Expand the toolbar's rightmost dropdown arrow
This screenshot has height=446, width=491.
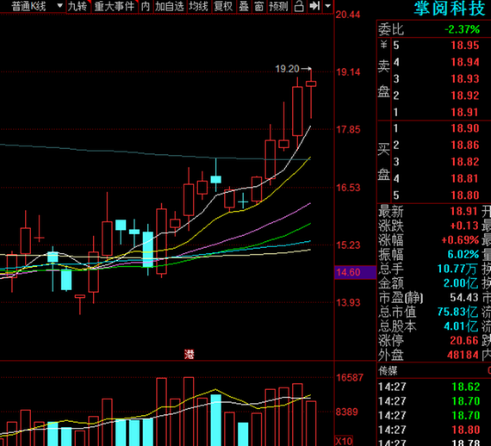click(327, 6)
